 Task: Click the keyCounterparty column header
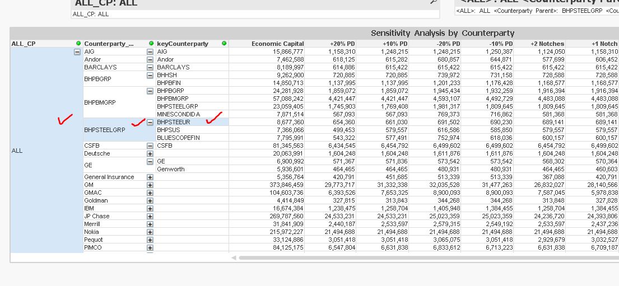(192, 44)
